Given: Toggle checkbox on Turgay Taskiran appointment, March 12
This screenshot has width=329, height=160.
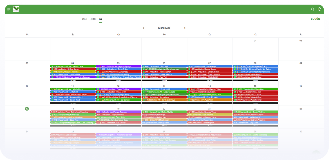Looking at the screenshot, I should coord(98,89).
